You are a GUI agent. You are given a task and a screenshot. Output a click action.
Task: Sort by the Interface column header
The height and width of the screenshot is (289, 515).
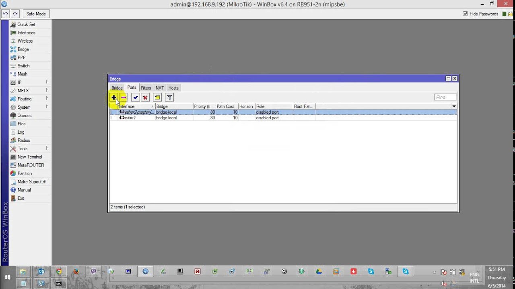click(136, 106)
